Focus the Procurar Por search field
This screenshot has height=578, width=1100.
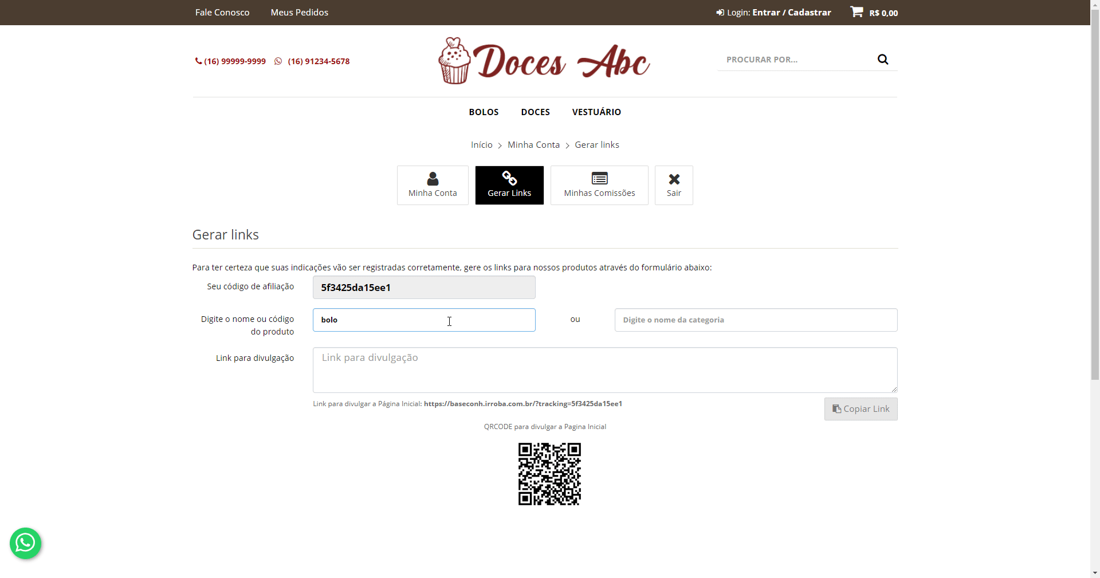tap(796, 60)
